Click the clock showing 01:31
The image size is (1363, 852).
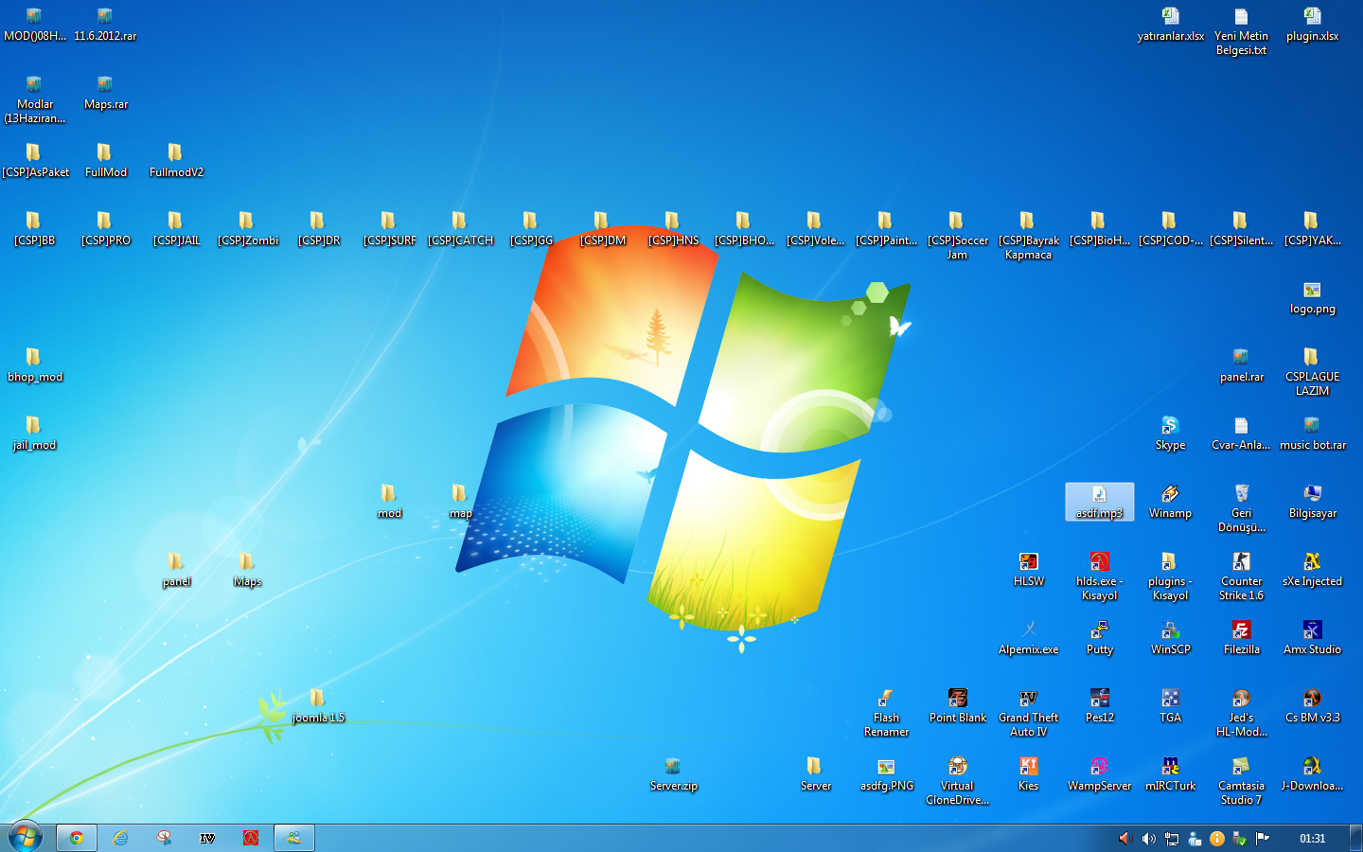tap(1313, 838)
